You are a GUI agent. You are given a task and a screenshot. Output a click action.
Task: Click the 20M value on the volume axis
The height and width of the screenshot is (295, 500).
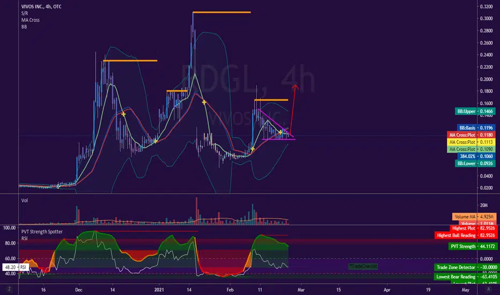[484, 205]
